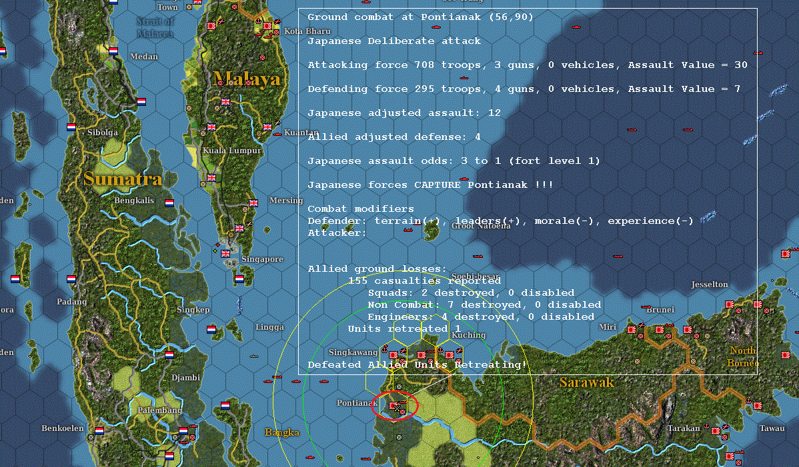Image resolution: width=799 pixels, height=467 pixels.
Task: Click the Soebi-besar island label
Action: pyautogui.click(x=476, y=276)
